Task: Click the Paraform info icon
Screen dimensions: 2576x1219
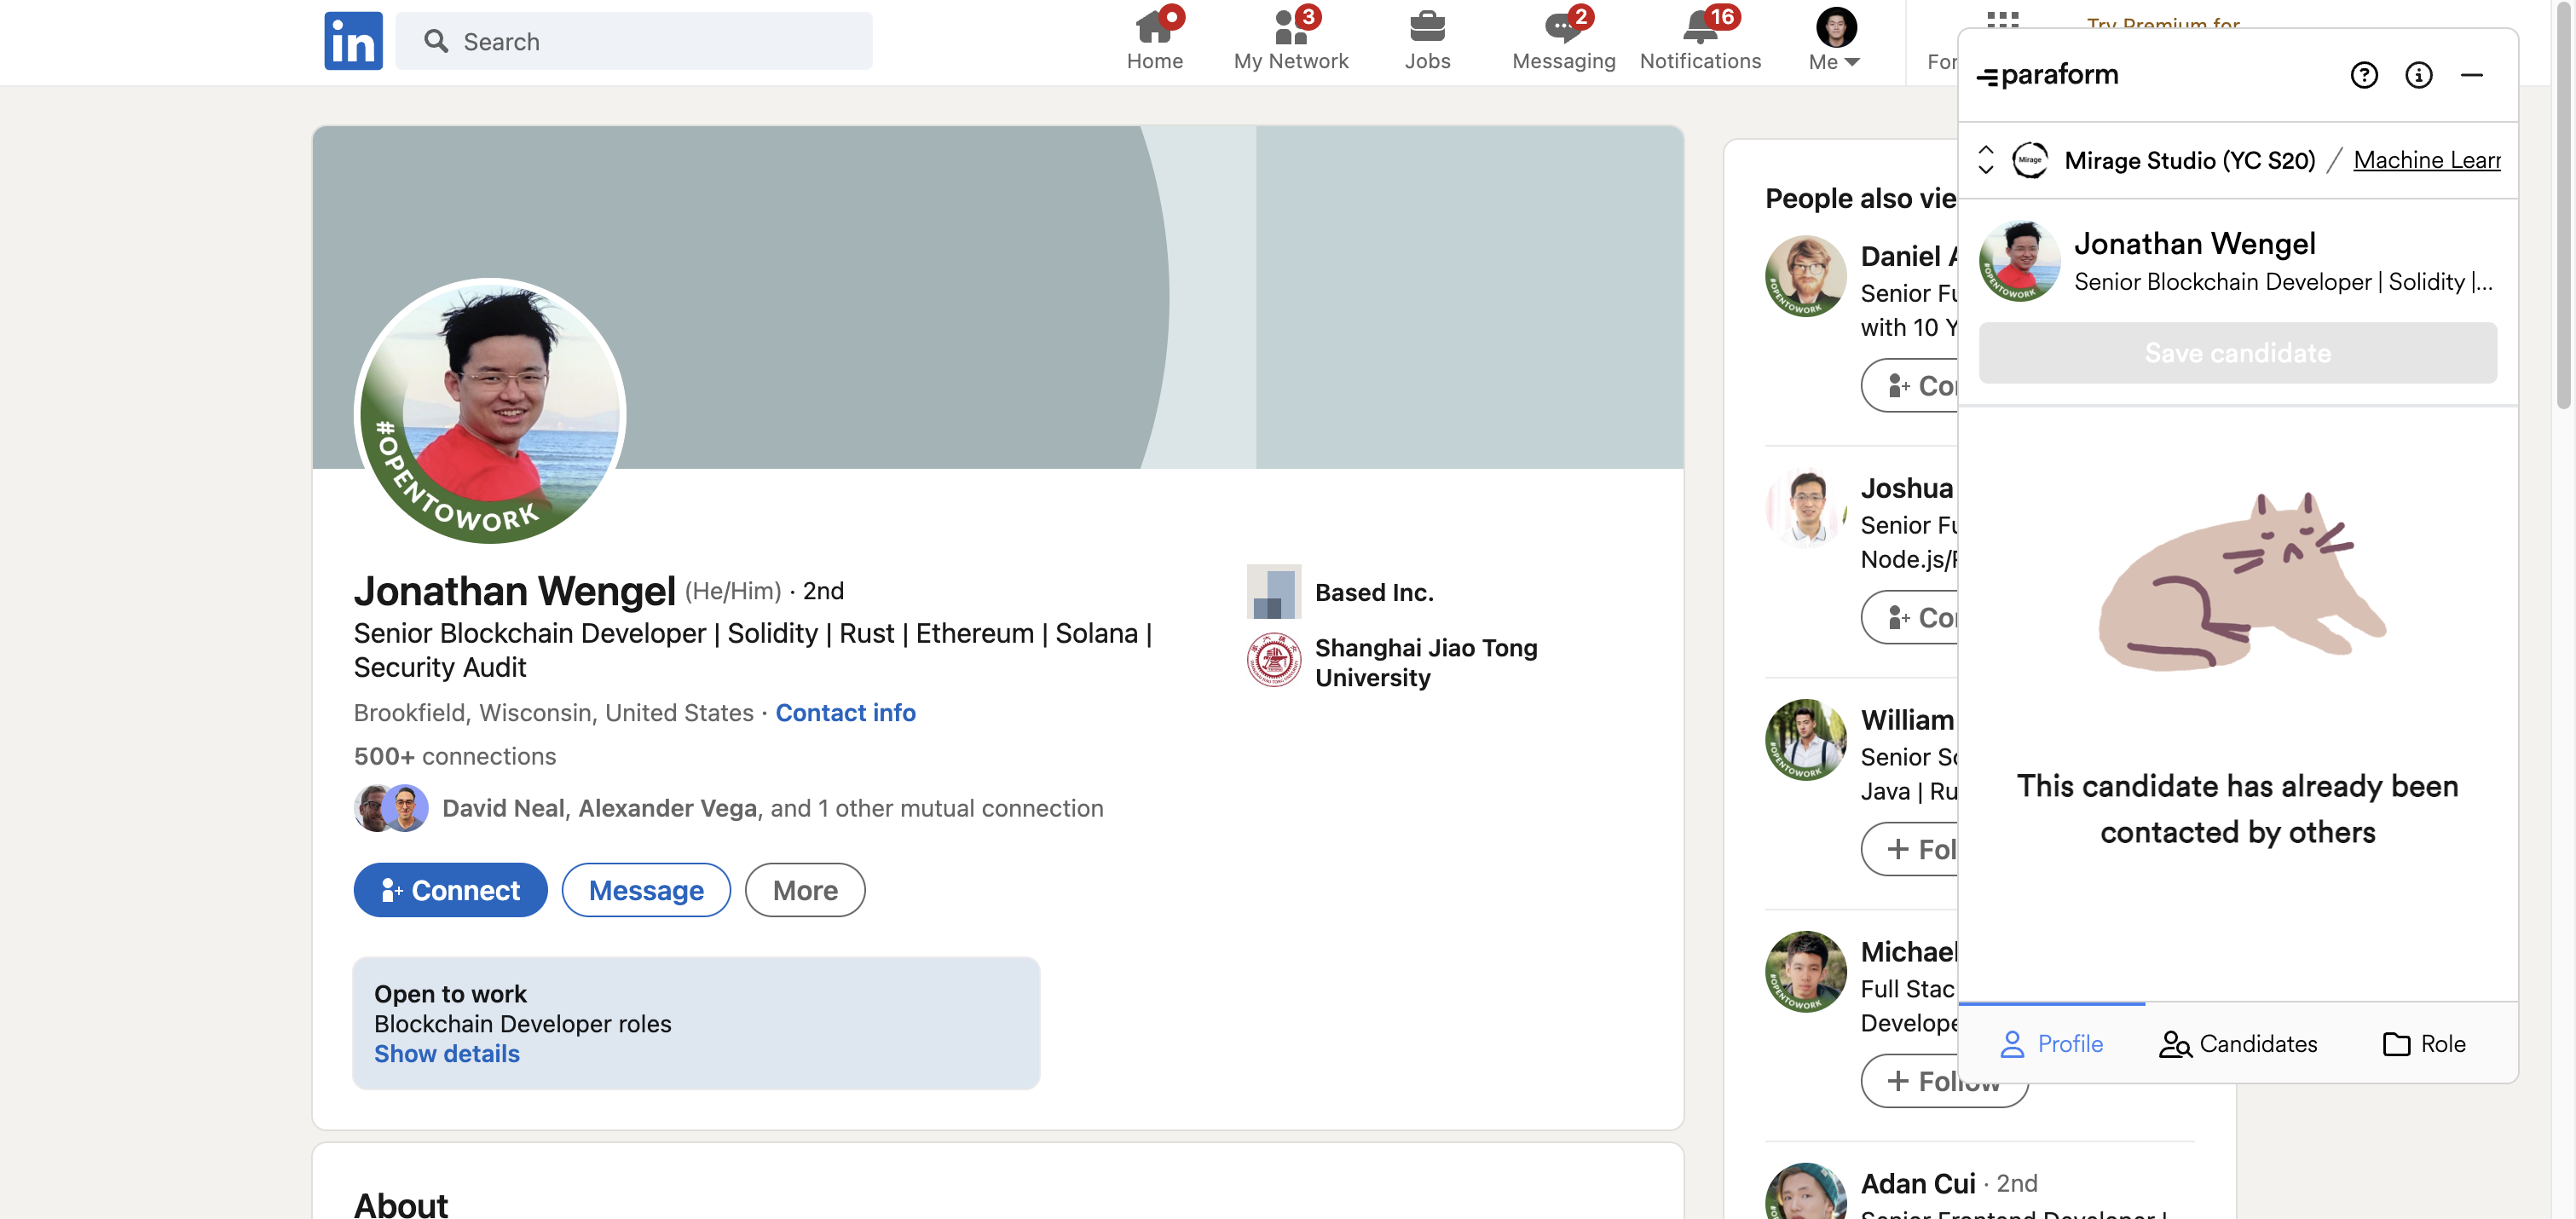Action: (x=2419, y=75)
